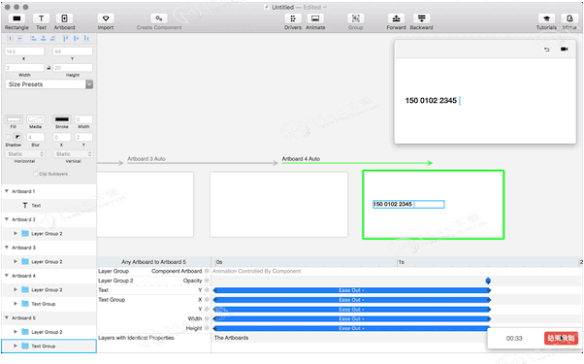
Task: Toggle Y animation snowflake for Text row
Action: pyautogui.click(x=207, y=290)
